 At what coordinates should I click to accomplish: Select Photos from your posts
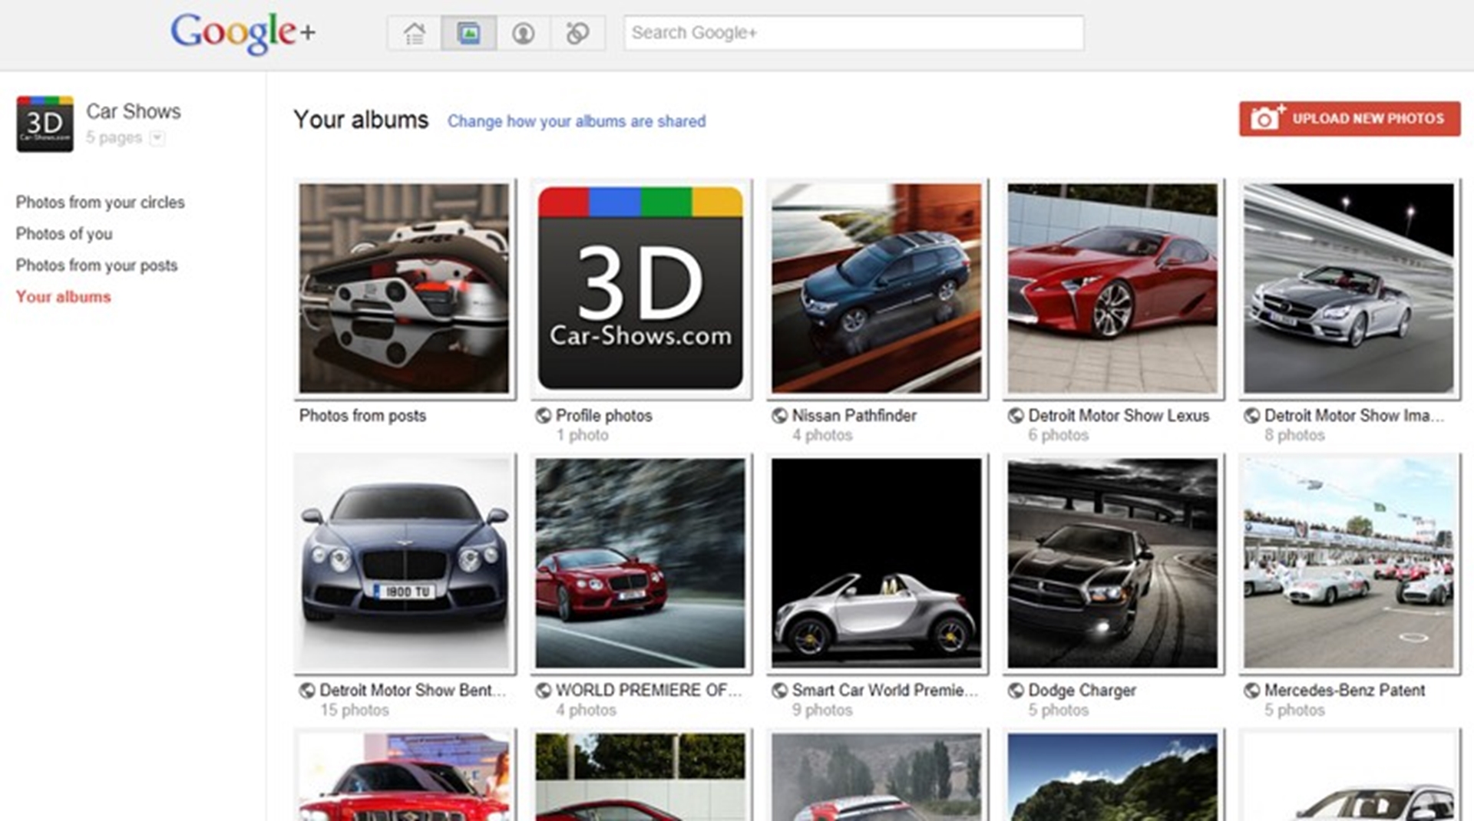tap(96, 265)
